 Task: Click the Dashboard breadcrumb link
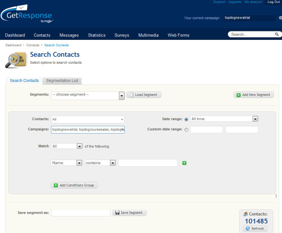(x=13, y=45)
